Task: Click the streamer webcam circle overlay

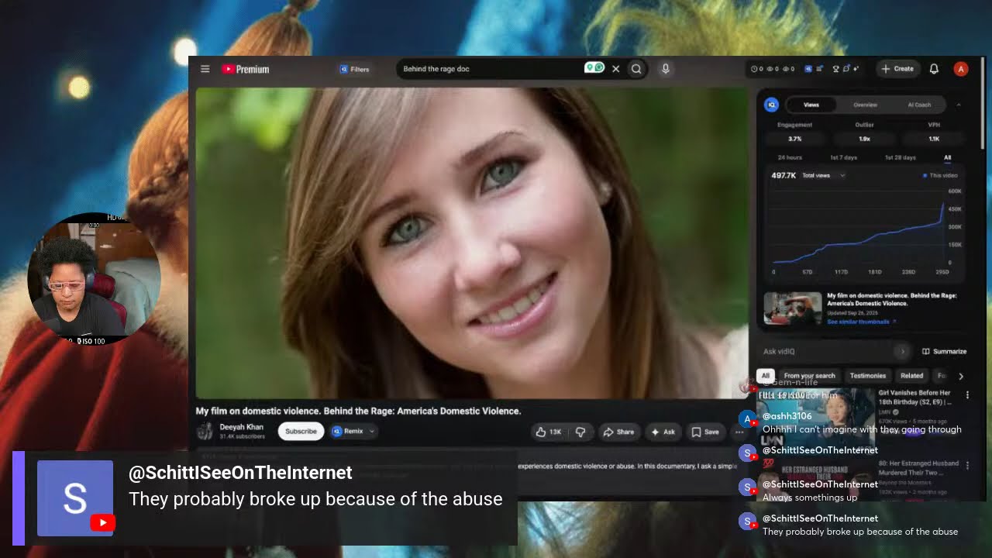Action: click(x=94, y=279)
